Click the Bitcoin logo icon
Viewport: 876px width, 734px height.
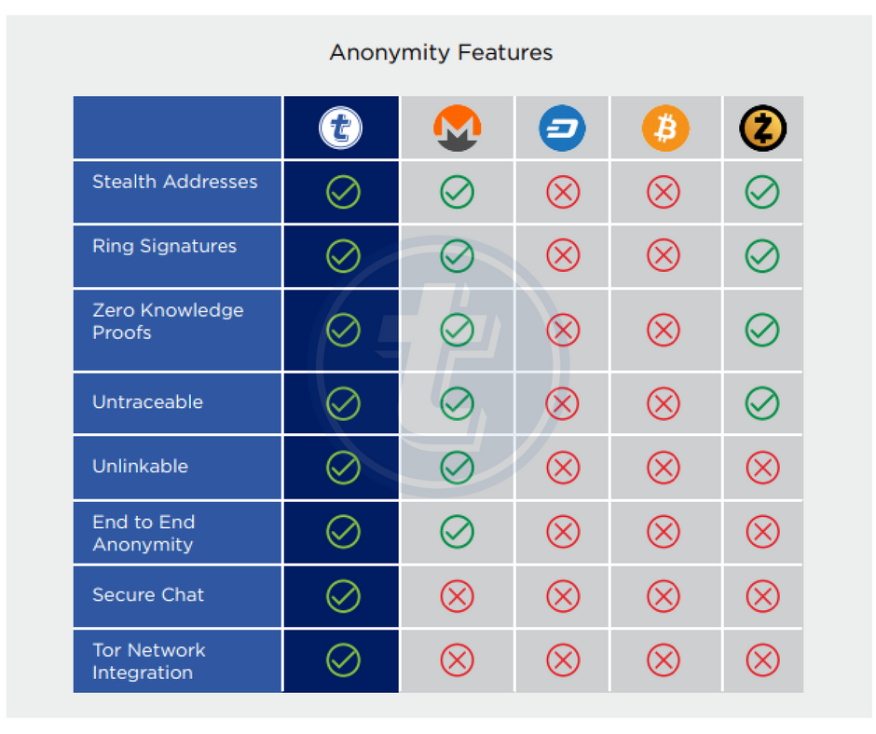(x=665, y=128)
